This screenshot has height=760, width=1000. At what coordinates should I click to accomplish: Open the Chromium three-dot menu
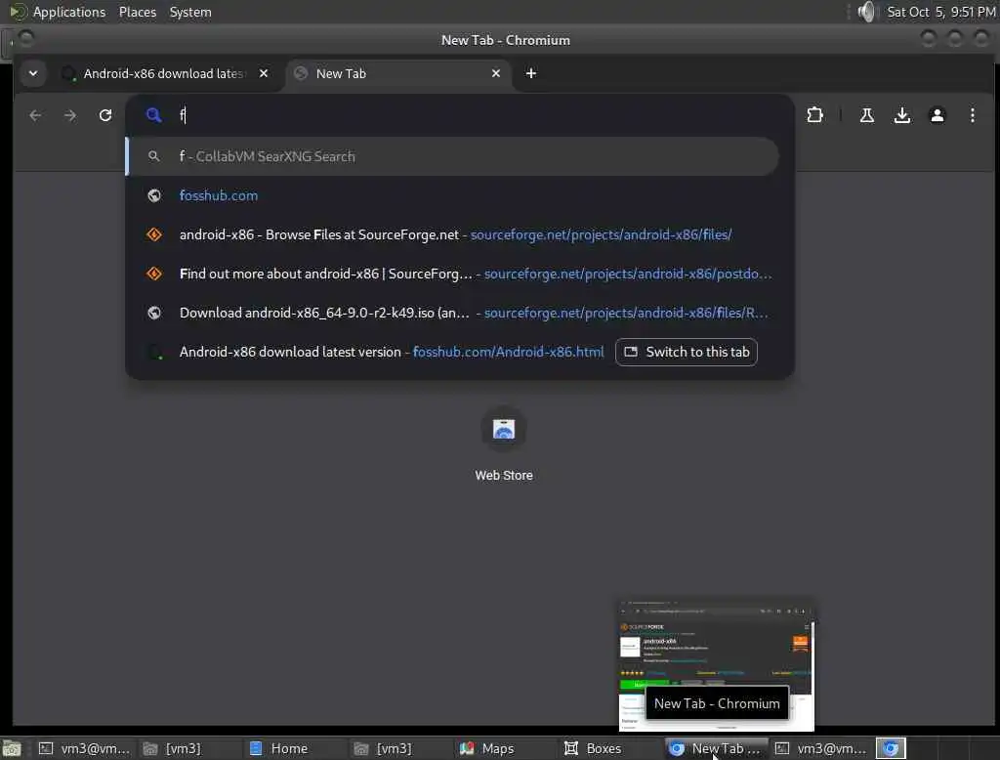click(x=972, y=115)
